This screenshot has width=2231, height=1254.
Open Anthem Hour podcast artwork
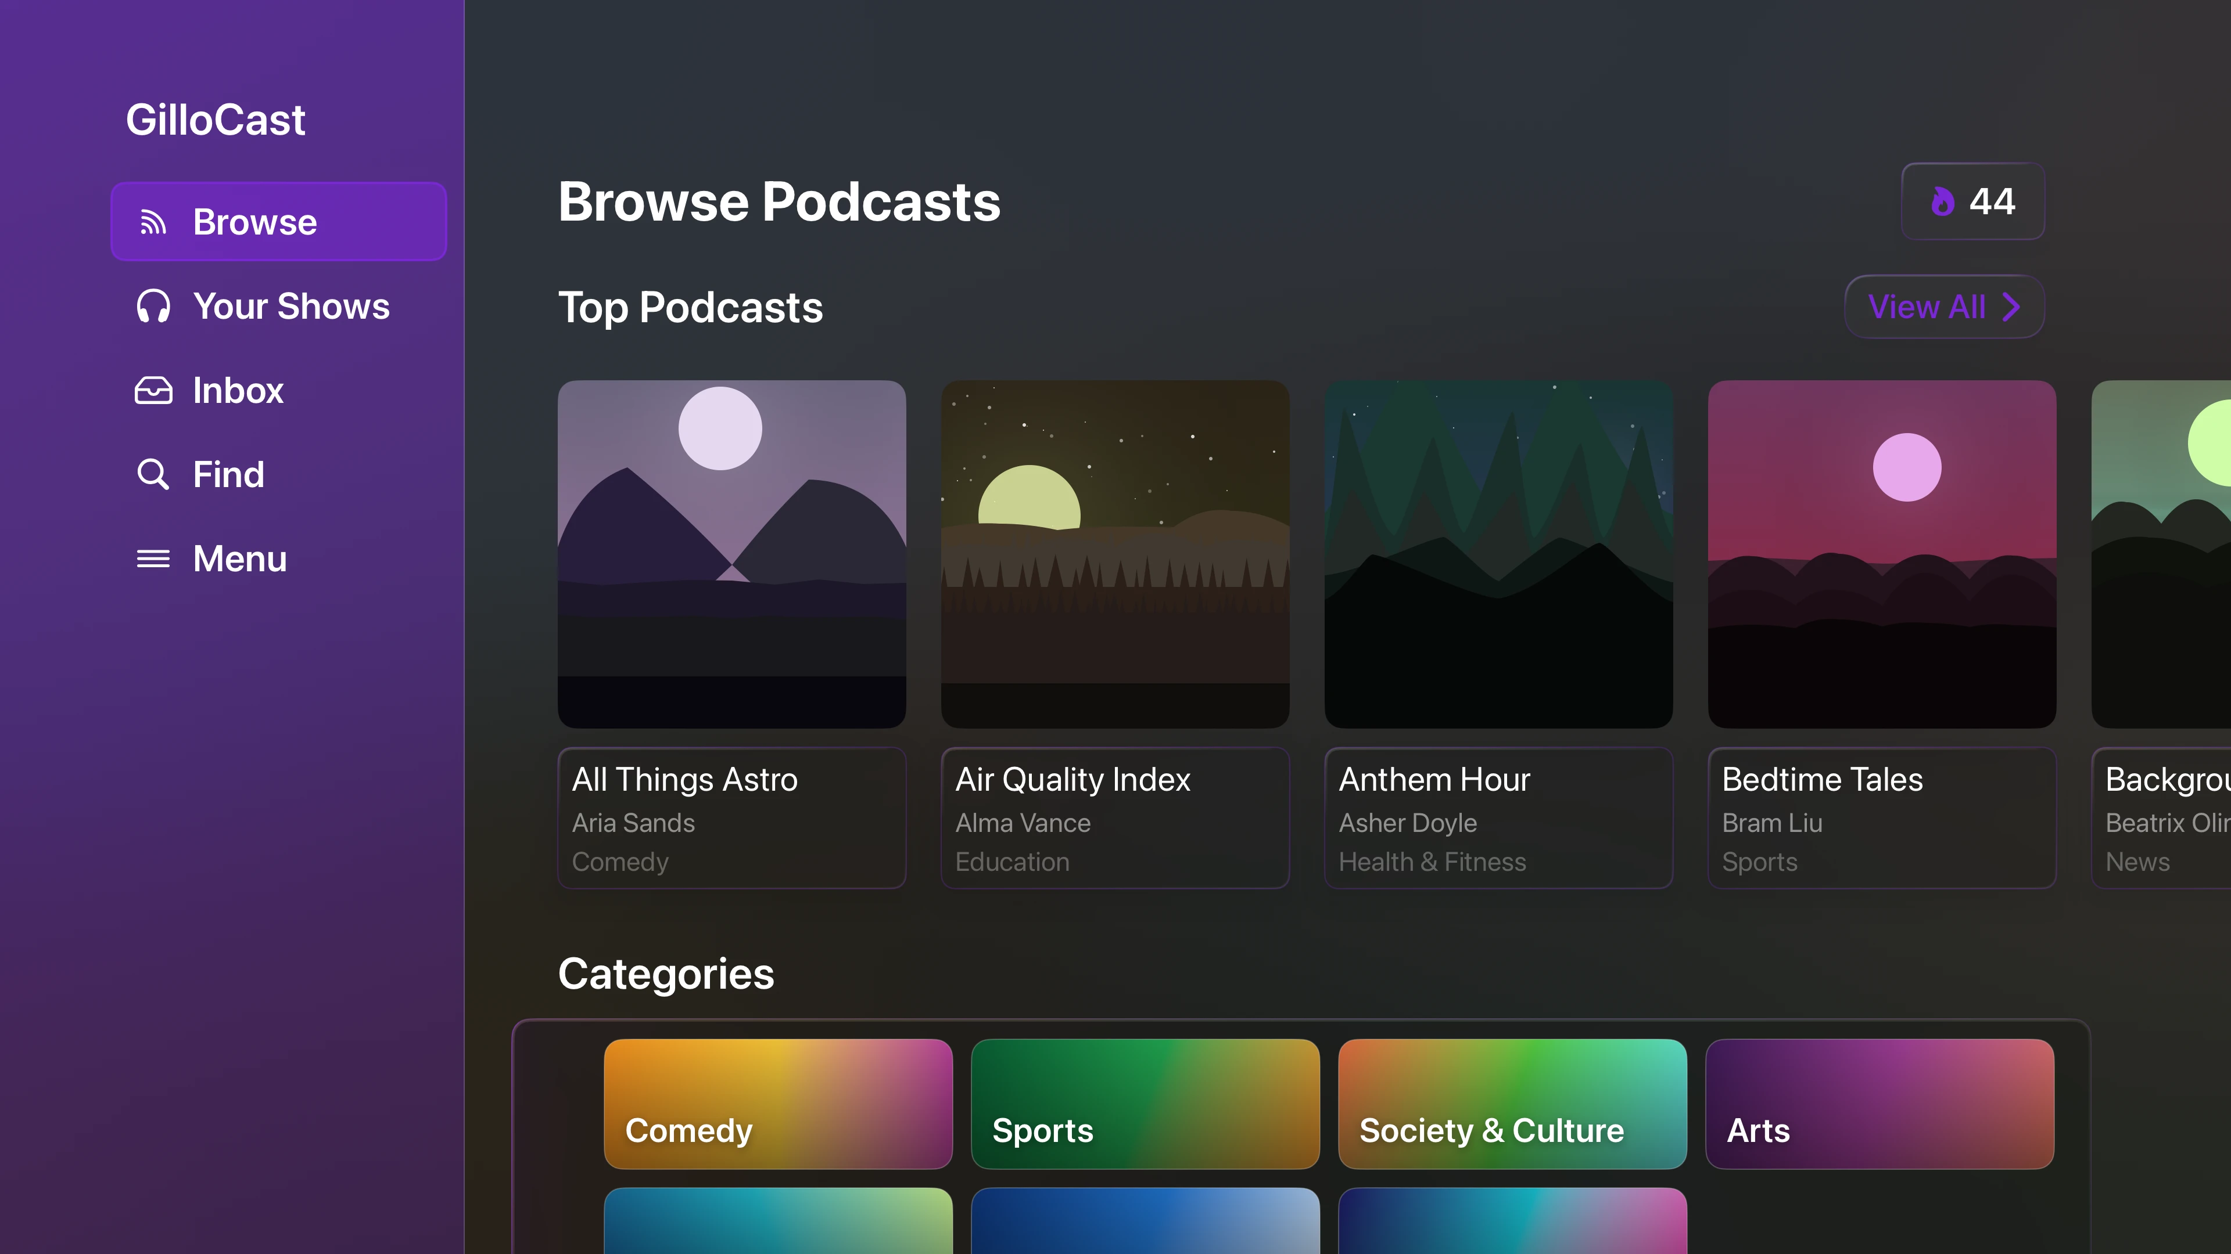pyautogui.click(x=1498, y=554)
